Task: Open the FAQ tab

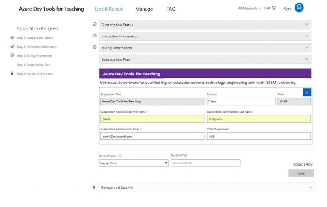Action: click(x=171, y=9)
